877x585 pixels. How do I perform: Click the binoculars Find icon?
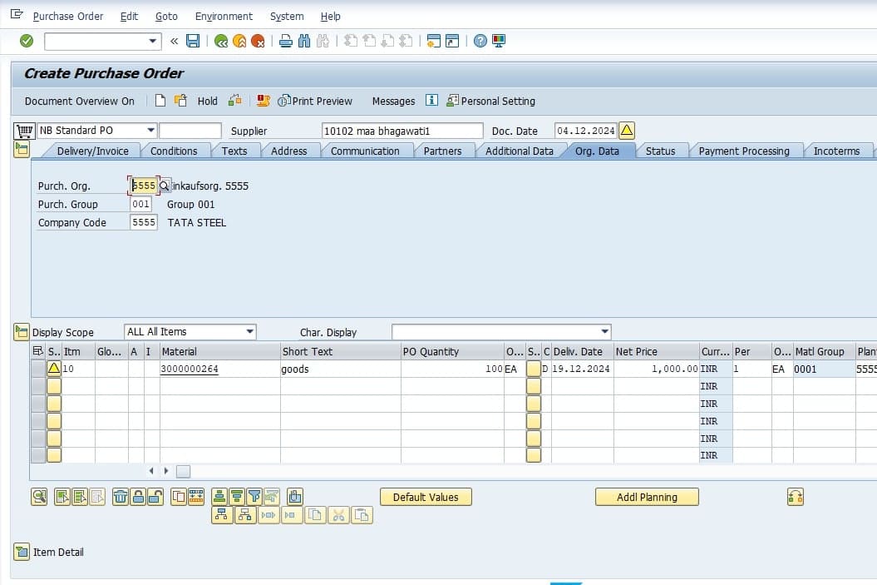[304, 41]
